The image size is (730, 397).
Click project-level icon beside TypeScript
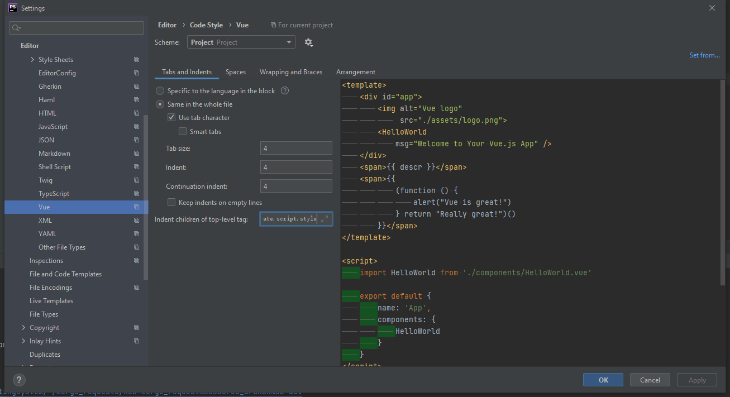click(x=136, y=194)
